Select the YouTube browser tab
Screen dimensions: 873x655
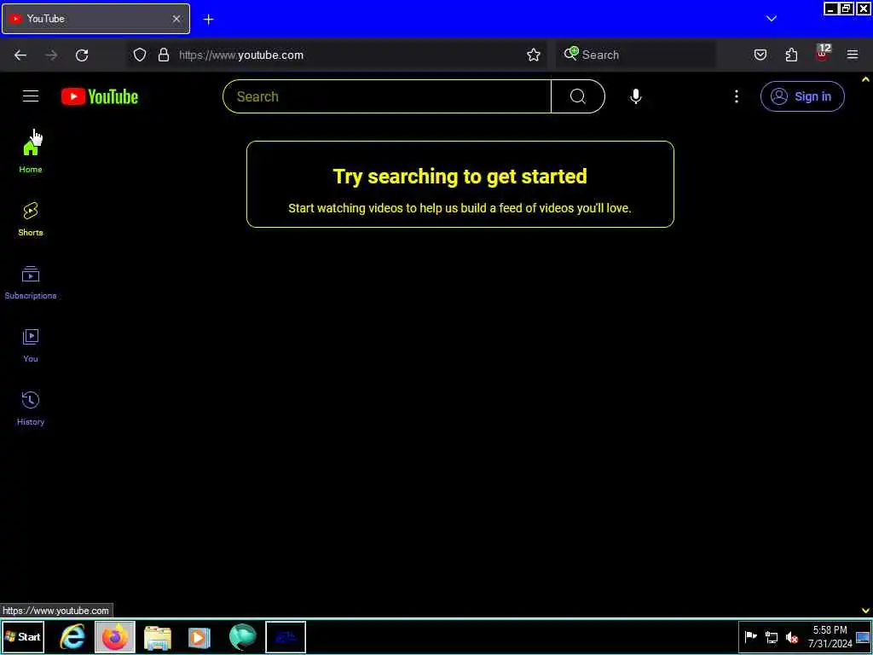point(95,19)
